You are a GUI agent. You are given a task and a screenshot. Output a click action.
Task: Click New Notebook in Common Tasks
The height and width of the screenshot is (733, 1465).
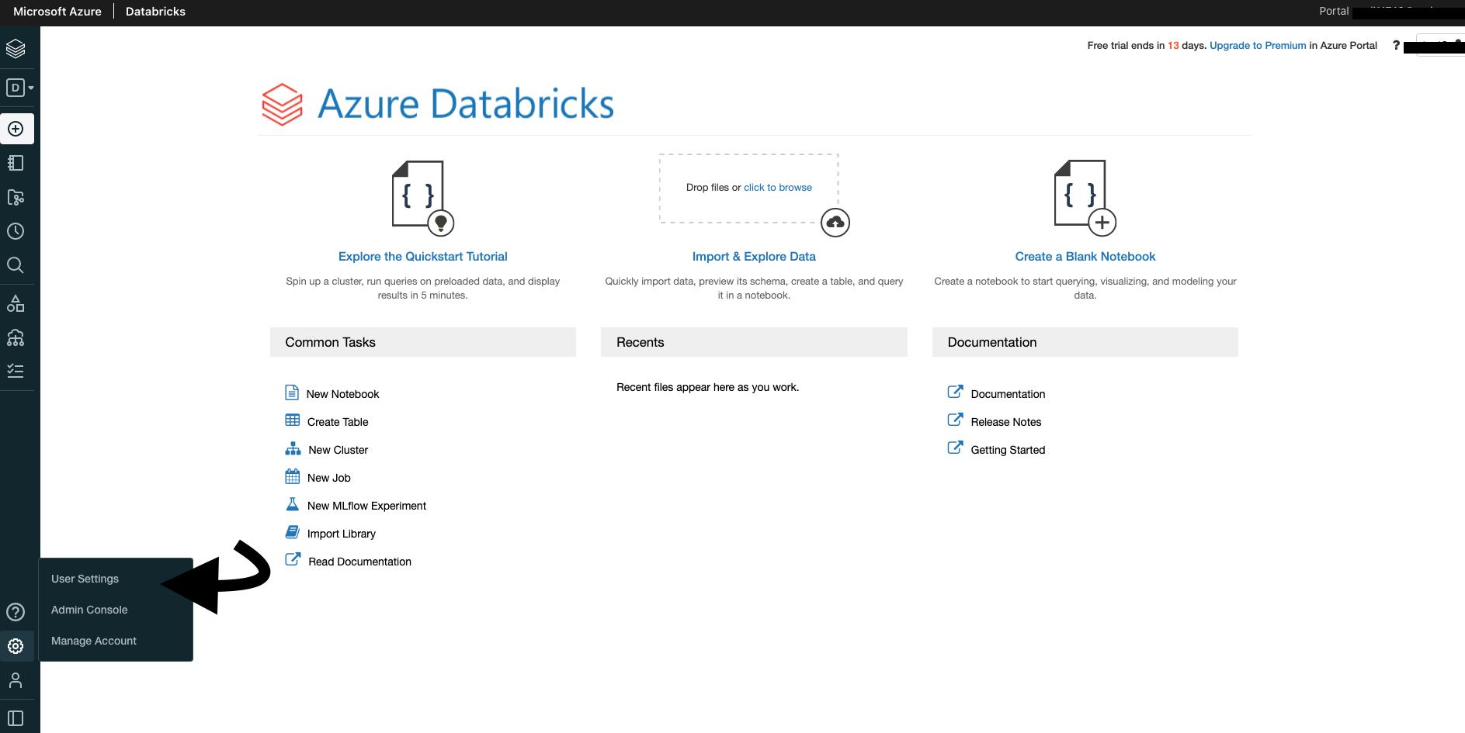[343, 394]
